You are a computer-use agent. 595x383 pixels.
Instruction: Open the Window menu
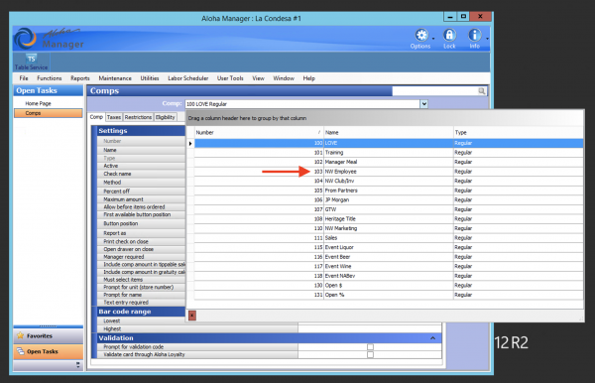pos(284,78)
